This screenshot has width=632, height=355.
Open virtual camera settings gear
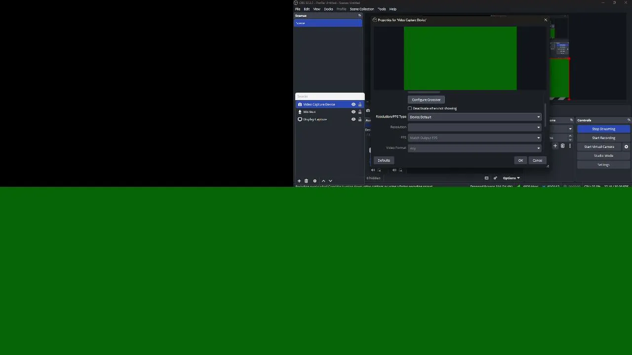(626, 147)
